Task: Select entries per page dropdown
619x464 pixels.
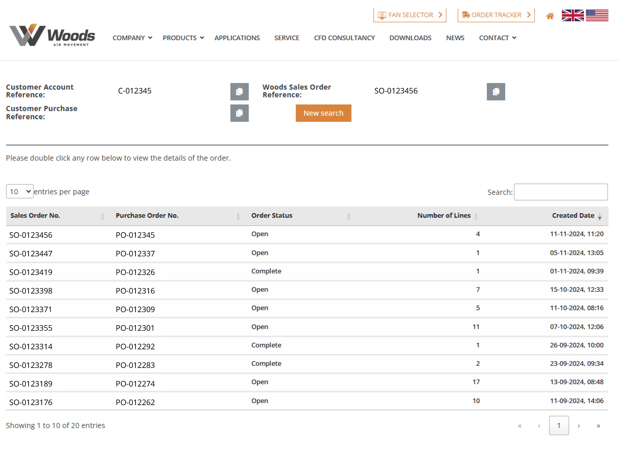Action: pos(19,191)
